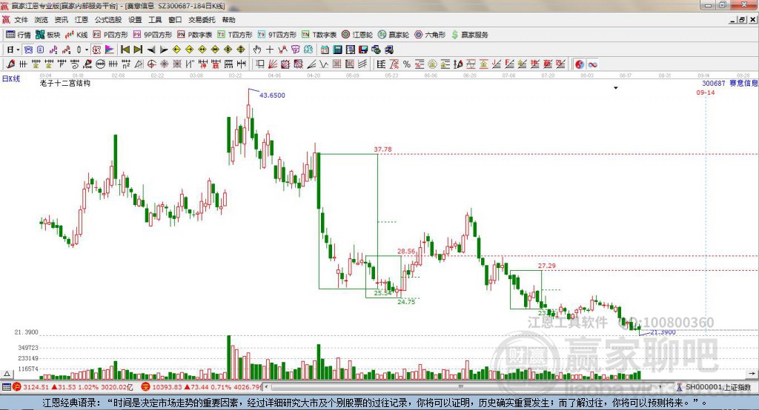The width and height of the screenshot is (759, 410).
Task: Select the percent % retracement tool
Action: [x=407, y=64]
